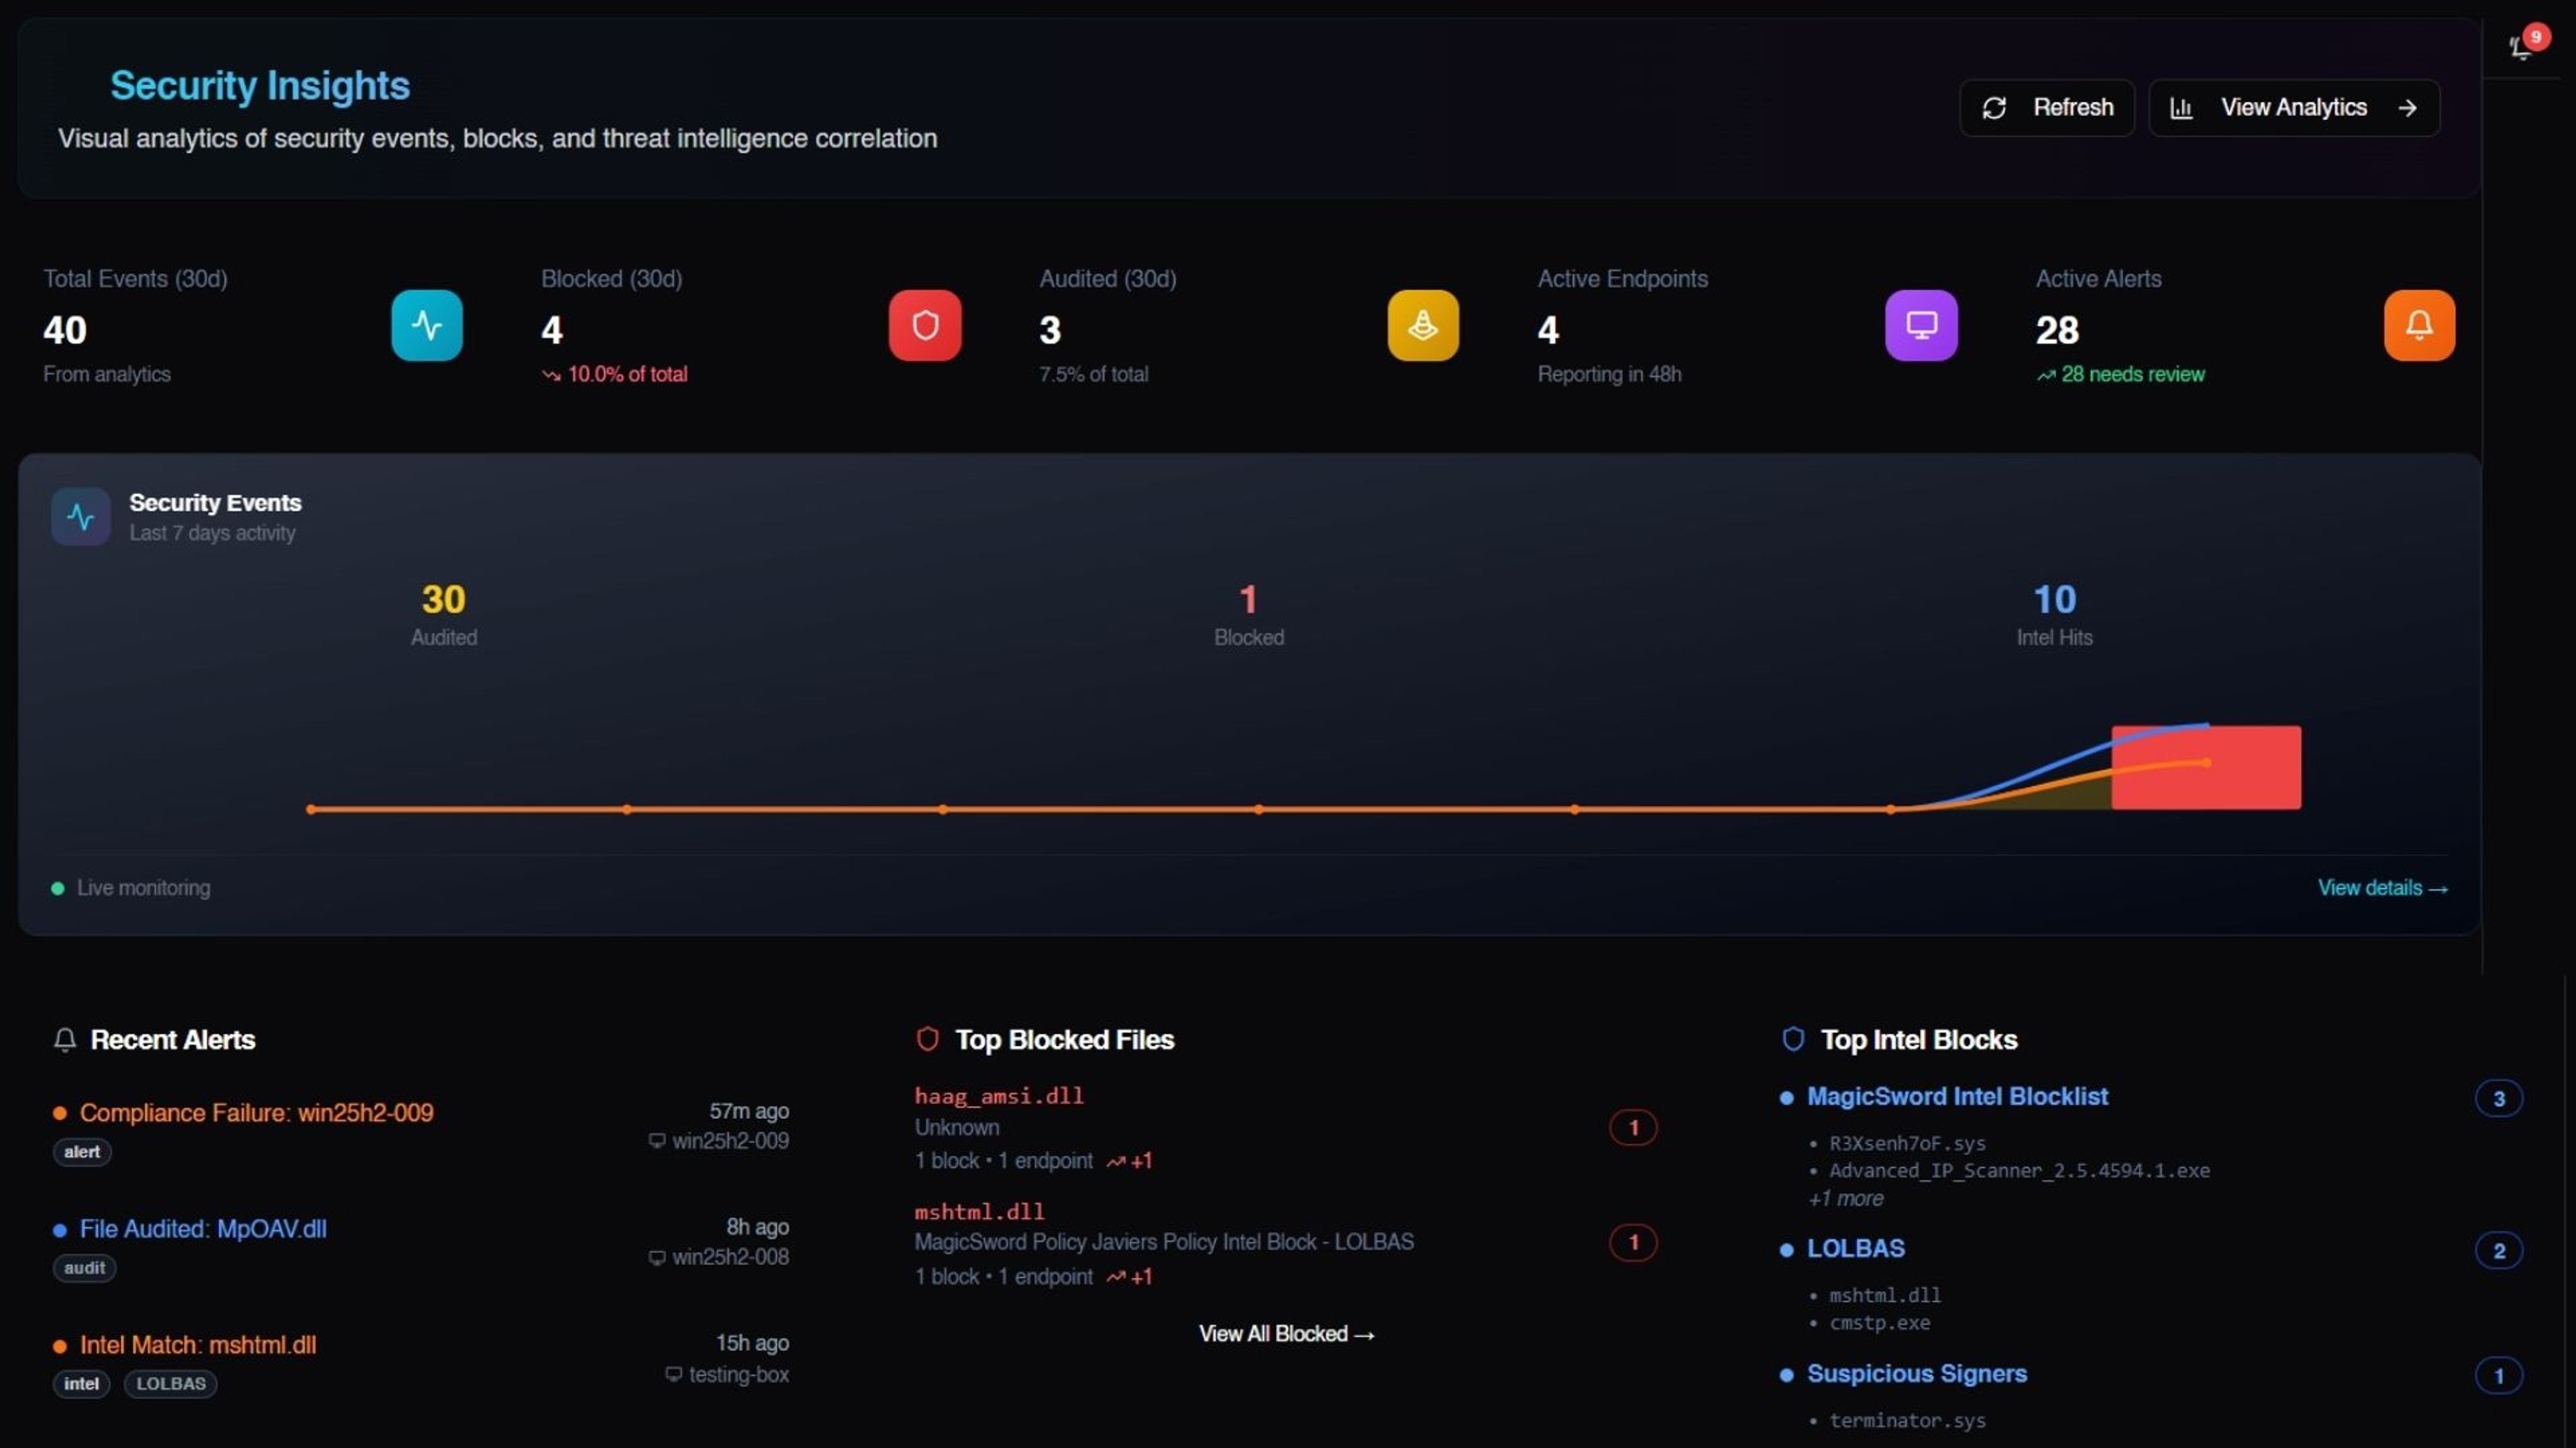The width and height of the screenshot is (2576, 1448).
Task: Click the purple Active Endpoints monitor icon
Action: 1921,324
